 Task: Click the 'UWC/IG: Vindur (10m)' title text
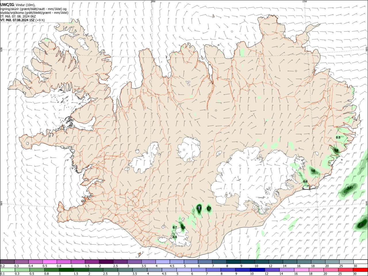[x=18, y=5]
